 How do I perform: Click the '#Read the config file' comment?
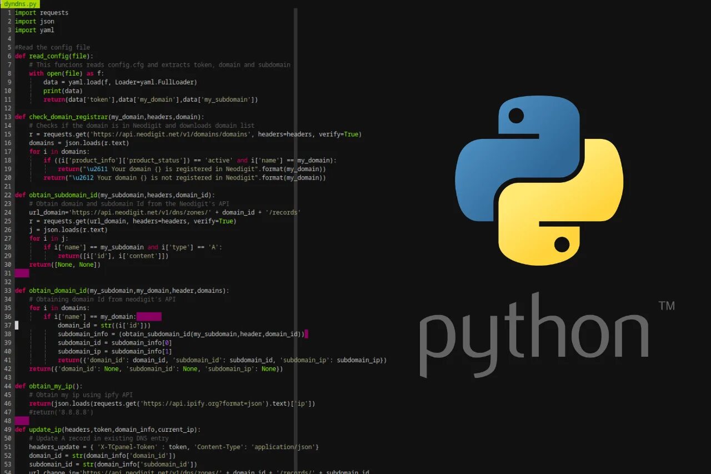click(52, 47)
